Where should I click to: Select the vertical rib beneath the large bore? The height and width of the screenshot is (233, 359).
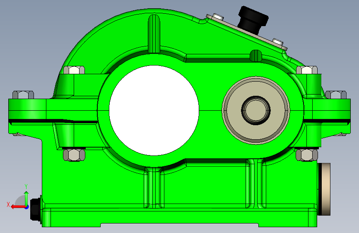154,187
